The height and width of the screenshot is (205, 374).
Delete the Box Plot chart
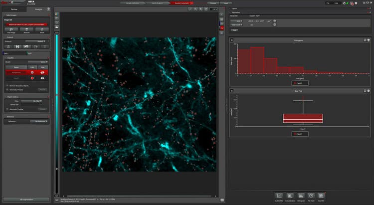point(369,91)
